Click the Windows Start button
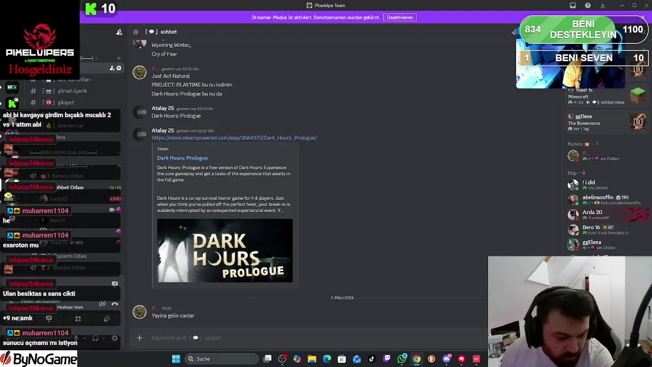652x367 pixels. coord(176,359)
